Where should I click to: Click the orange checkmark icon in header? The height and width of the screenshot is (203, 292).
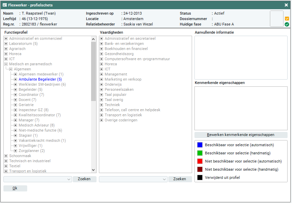pos(287,19)
